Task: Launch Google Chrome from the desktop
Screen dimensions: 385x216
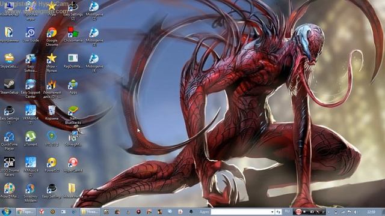Action: 52,37
